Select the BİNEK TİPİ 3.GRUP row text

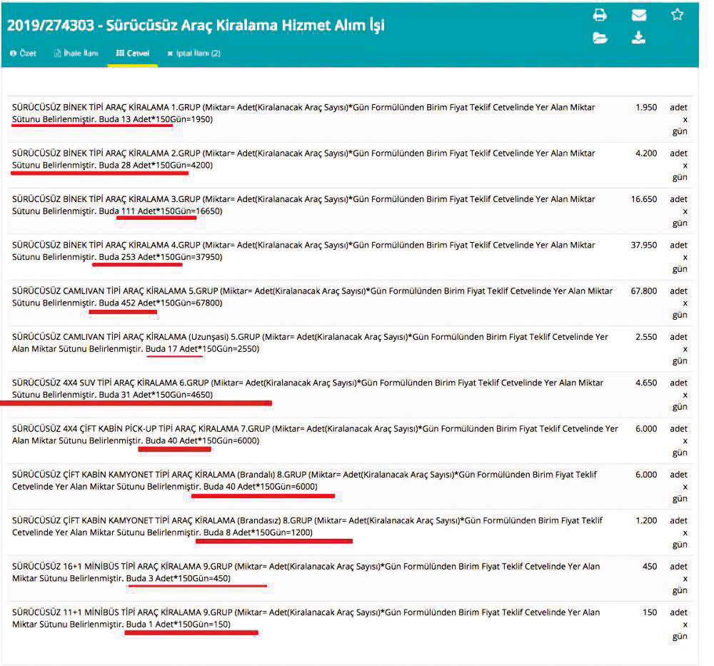coord(303,206)
